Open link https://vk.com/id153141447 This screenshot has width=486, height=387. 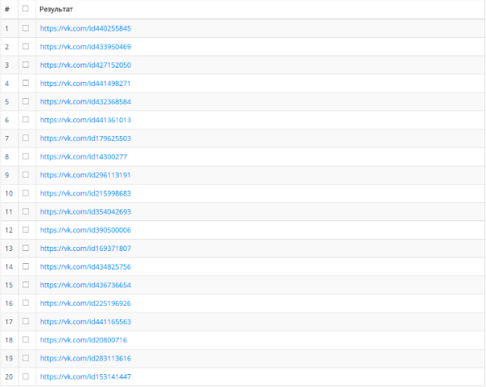pyautogui.click(x=86, y=376)
